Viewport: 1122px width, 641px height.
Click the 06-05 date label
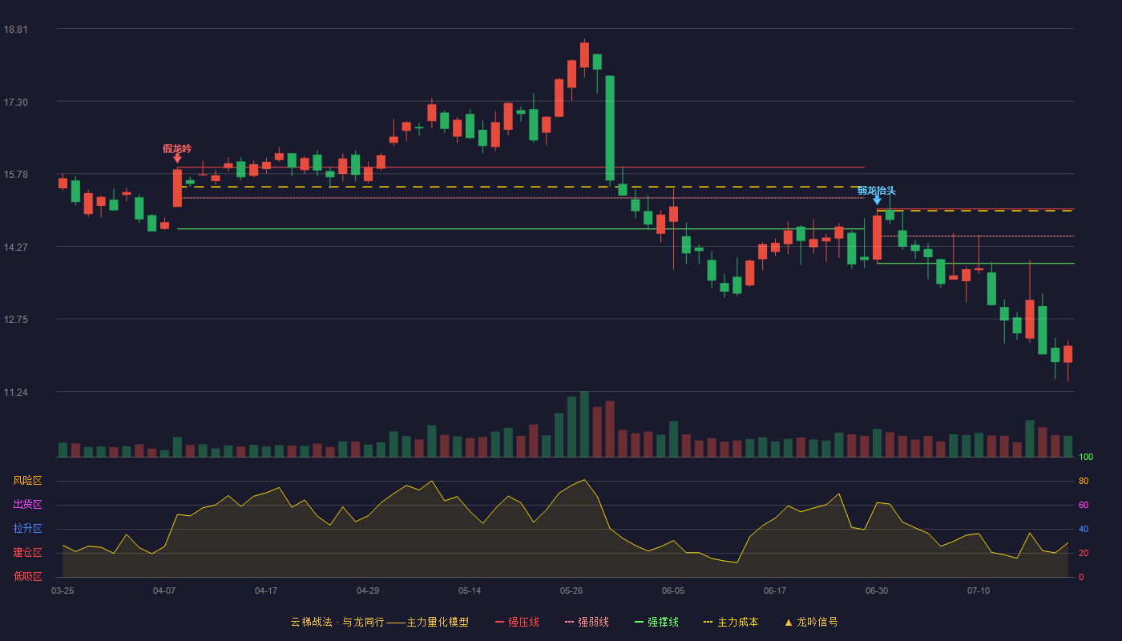pos(673,591)
